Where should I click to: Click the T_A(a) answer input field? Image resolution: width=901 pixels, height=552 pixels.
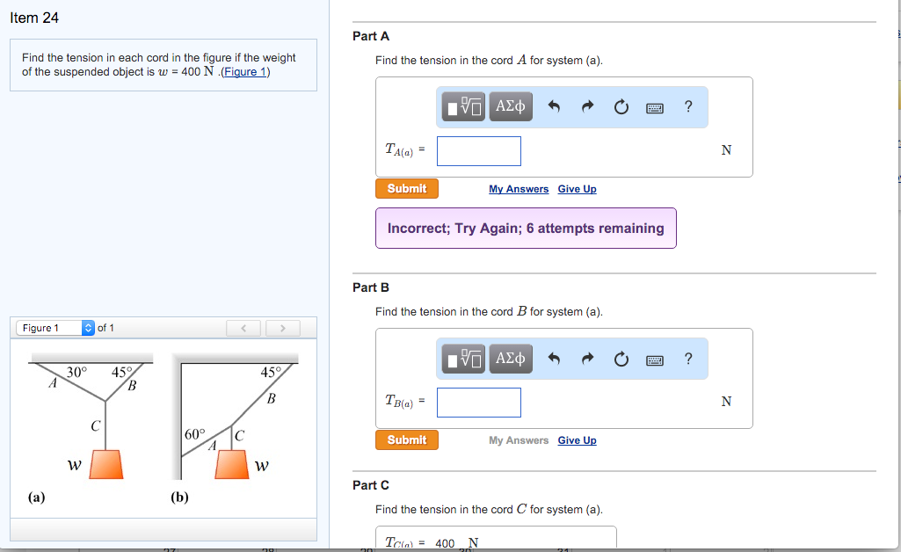478,150
